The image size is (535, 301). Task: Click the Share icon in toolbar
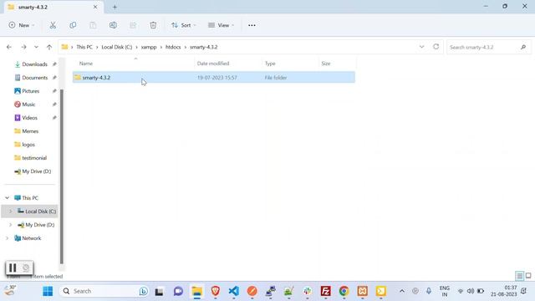pyautogui.click(x=133, y=25)
